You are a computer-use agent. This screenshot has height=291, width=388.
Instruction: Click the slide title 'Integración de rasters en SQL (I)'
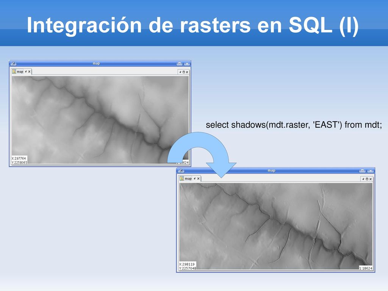point(193,25)
